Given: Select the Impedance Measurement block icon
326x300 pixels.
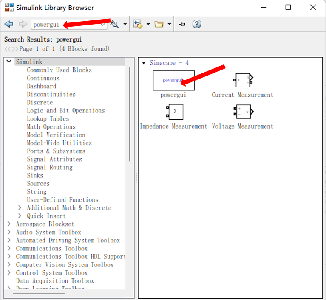Looking at the screenshot, I should 175,112.
